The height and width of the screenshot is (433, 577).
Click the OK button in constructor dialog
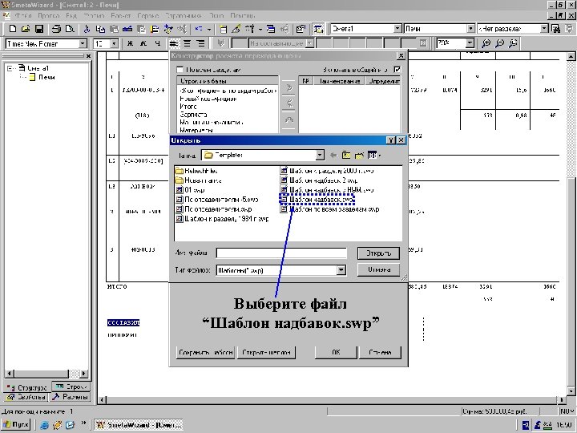(x=336, y=352)
